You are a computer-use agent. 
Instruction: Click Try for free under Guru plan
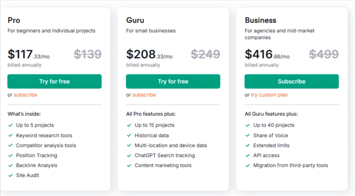point(173,81)
